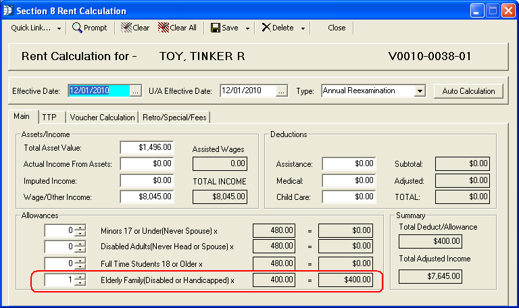Click the Clear All toolbar icon

(164, 28)
